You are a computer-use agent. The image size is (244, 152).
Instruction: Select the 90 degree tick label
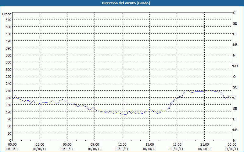9,119
